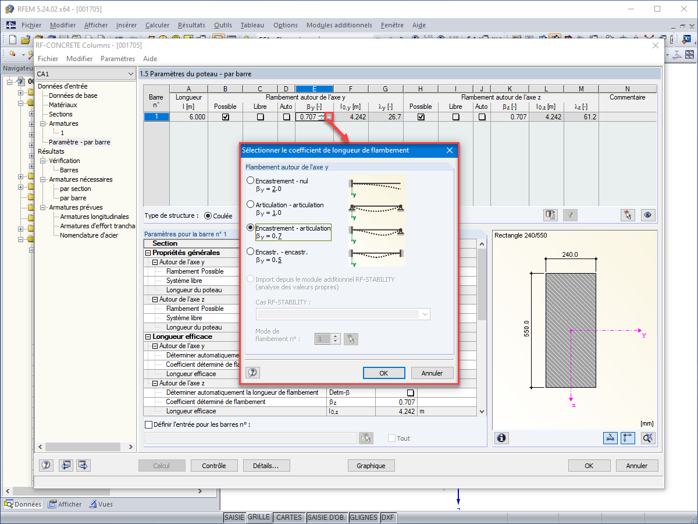Click the info icon below cross-section preview

tap(501, 438)
